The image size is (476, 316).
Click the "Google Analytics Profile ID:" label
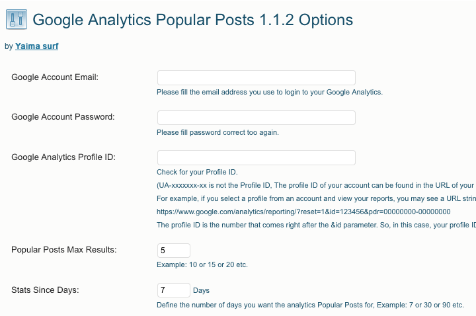63,157
